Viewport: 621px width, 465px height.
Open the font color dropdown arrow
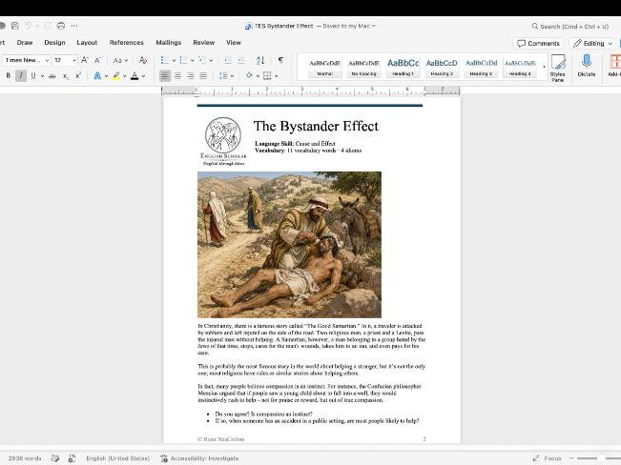coord(143,76)
